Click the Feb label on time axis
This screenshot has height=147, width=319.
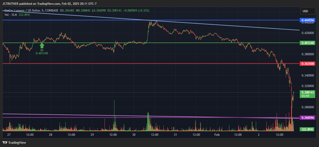click(x=217, y=135)
